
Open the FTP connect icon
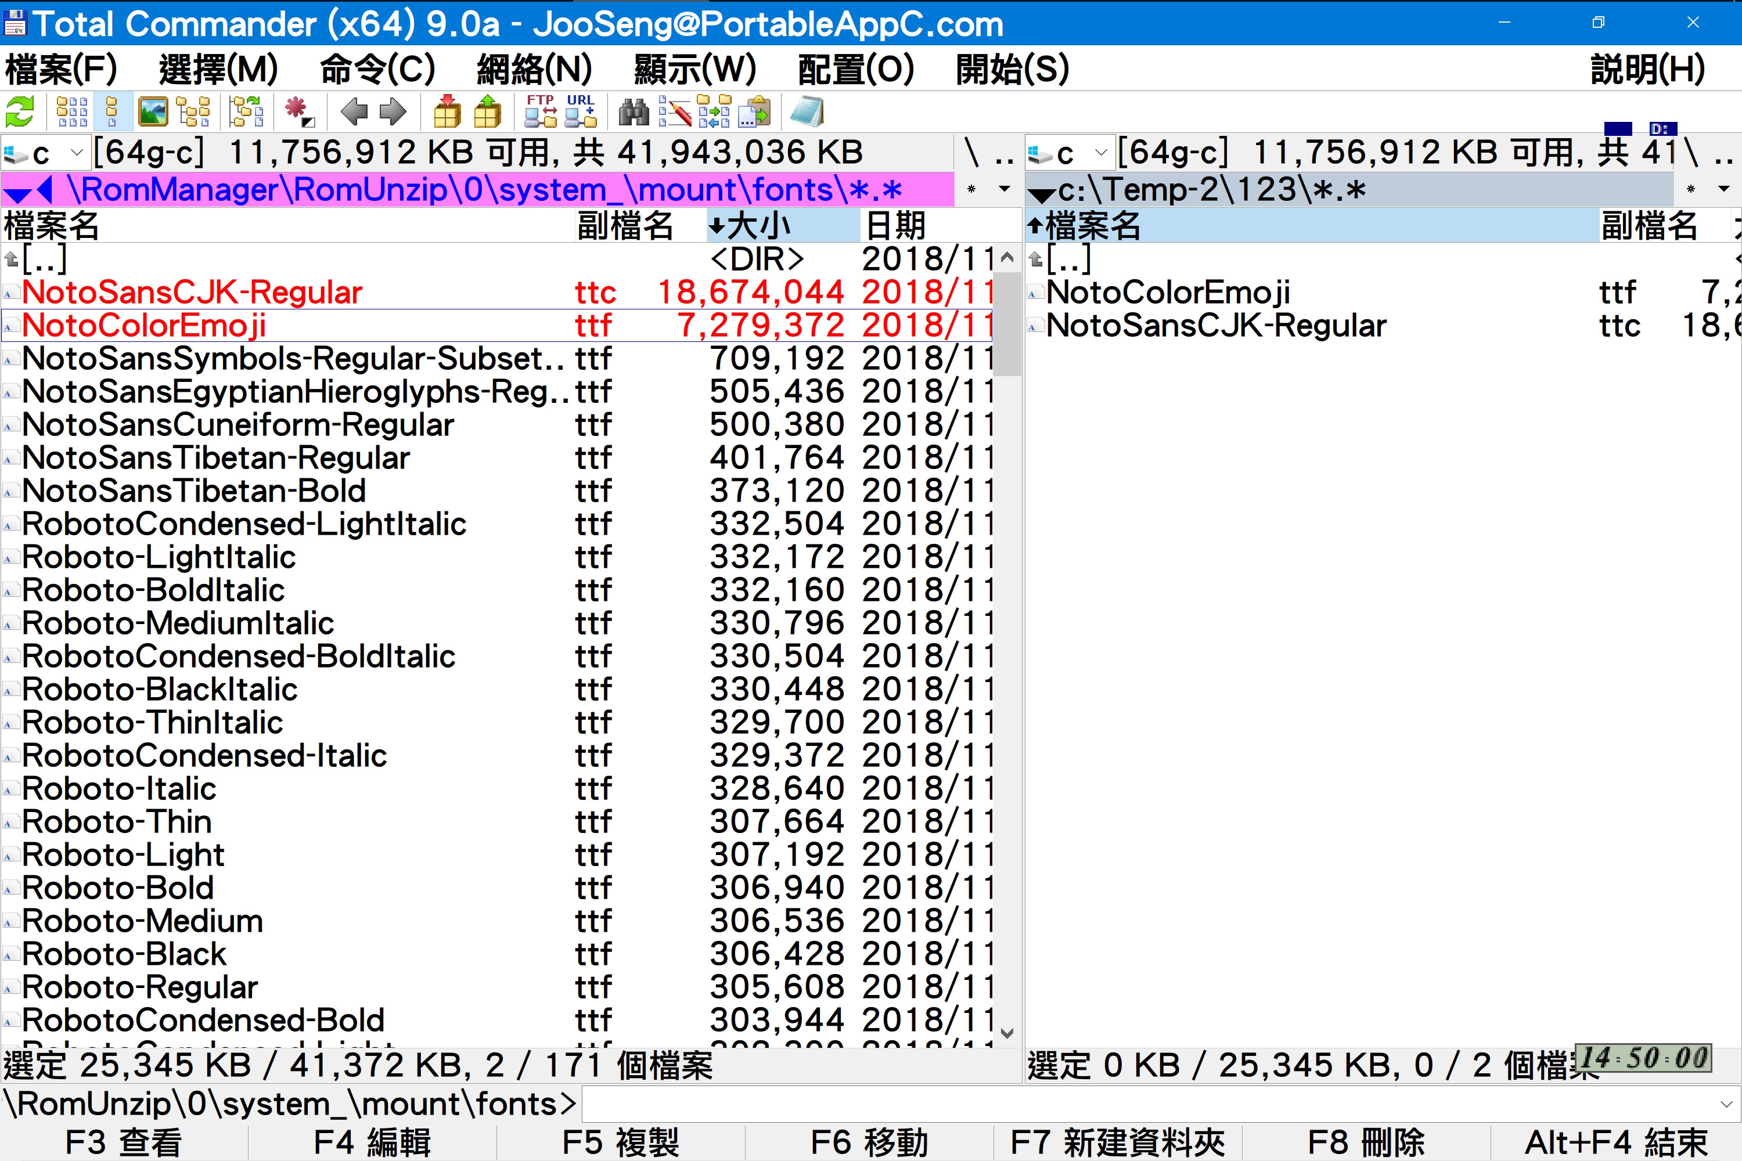541,113
